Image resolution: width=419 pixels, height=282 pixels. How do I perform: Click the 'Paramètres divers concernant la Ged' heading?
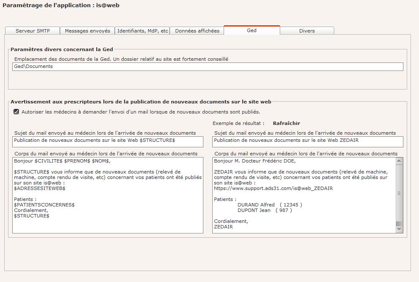pyautogui.click(x=62, y=49)
